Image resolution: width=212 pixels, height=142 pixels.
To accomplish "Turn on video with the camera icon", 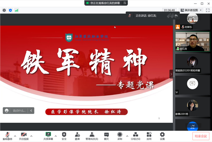I will click(x=24, y=135).
